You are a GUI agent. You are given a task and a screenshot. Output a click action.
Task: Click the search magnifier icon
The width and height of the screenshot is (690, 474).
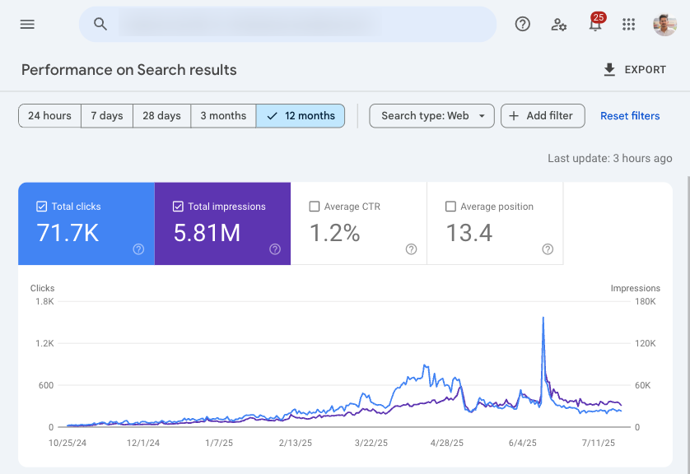[99, 24]
